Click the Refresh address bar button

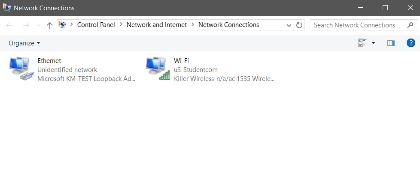(299, 25)
